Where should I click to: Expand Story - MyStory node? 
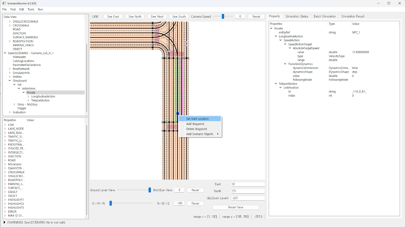tap(14, 104)
